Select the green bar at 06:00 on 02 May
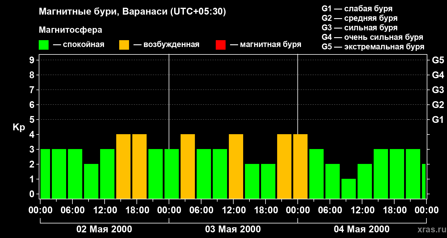Image resolution: width=447 pixels, height=238 pixels. tap(75, 174)
